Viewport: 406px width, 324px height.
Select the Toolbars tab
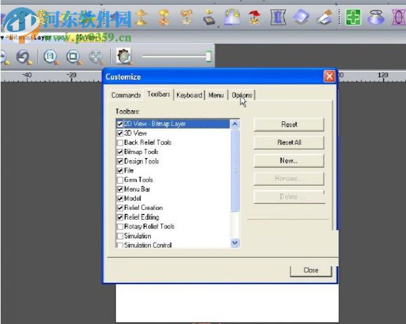(159, 94)
